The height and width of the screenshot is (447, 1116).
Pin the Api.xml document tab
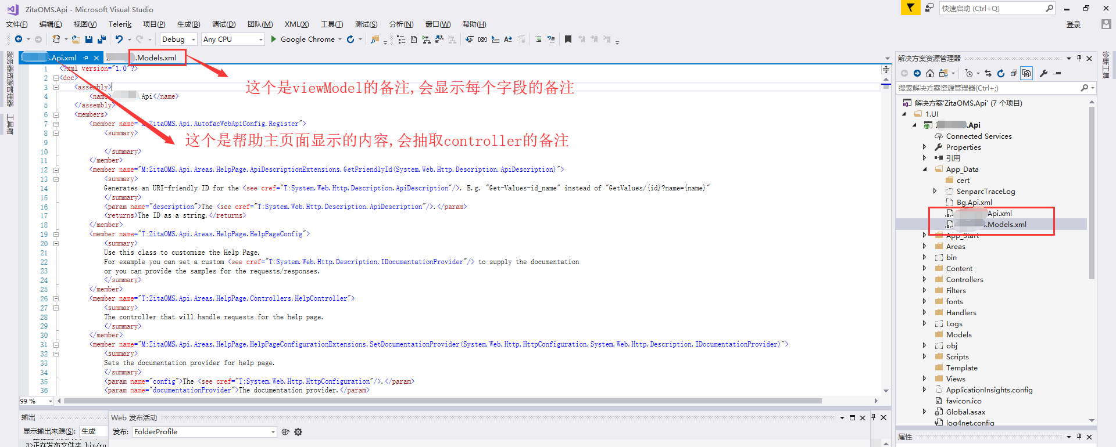[x=85, y=58]
